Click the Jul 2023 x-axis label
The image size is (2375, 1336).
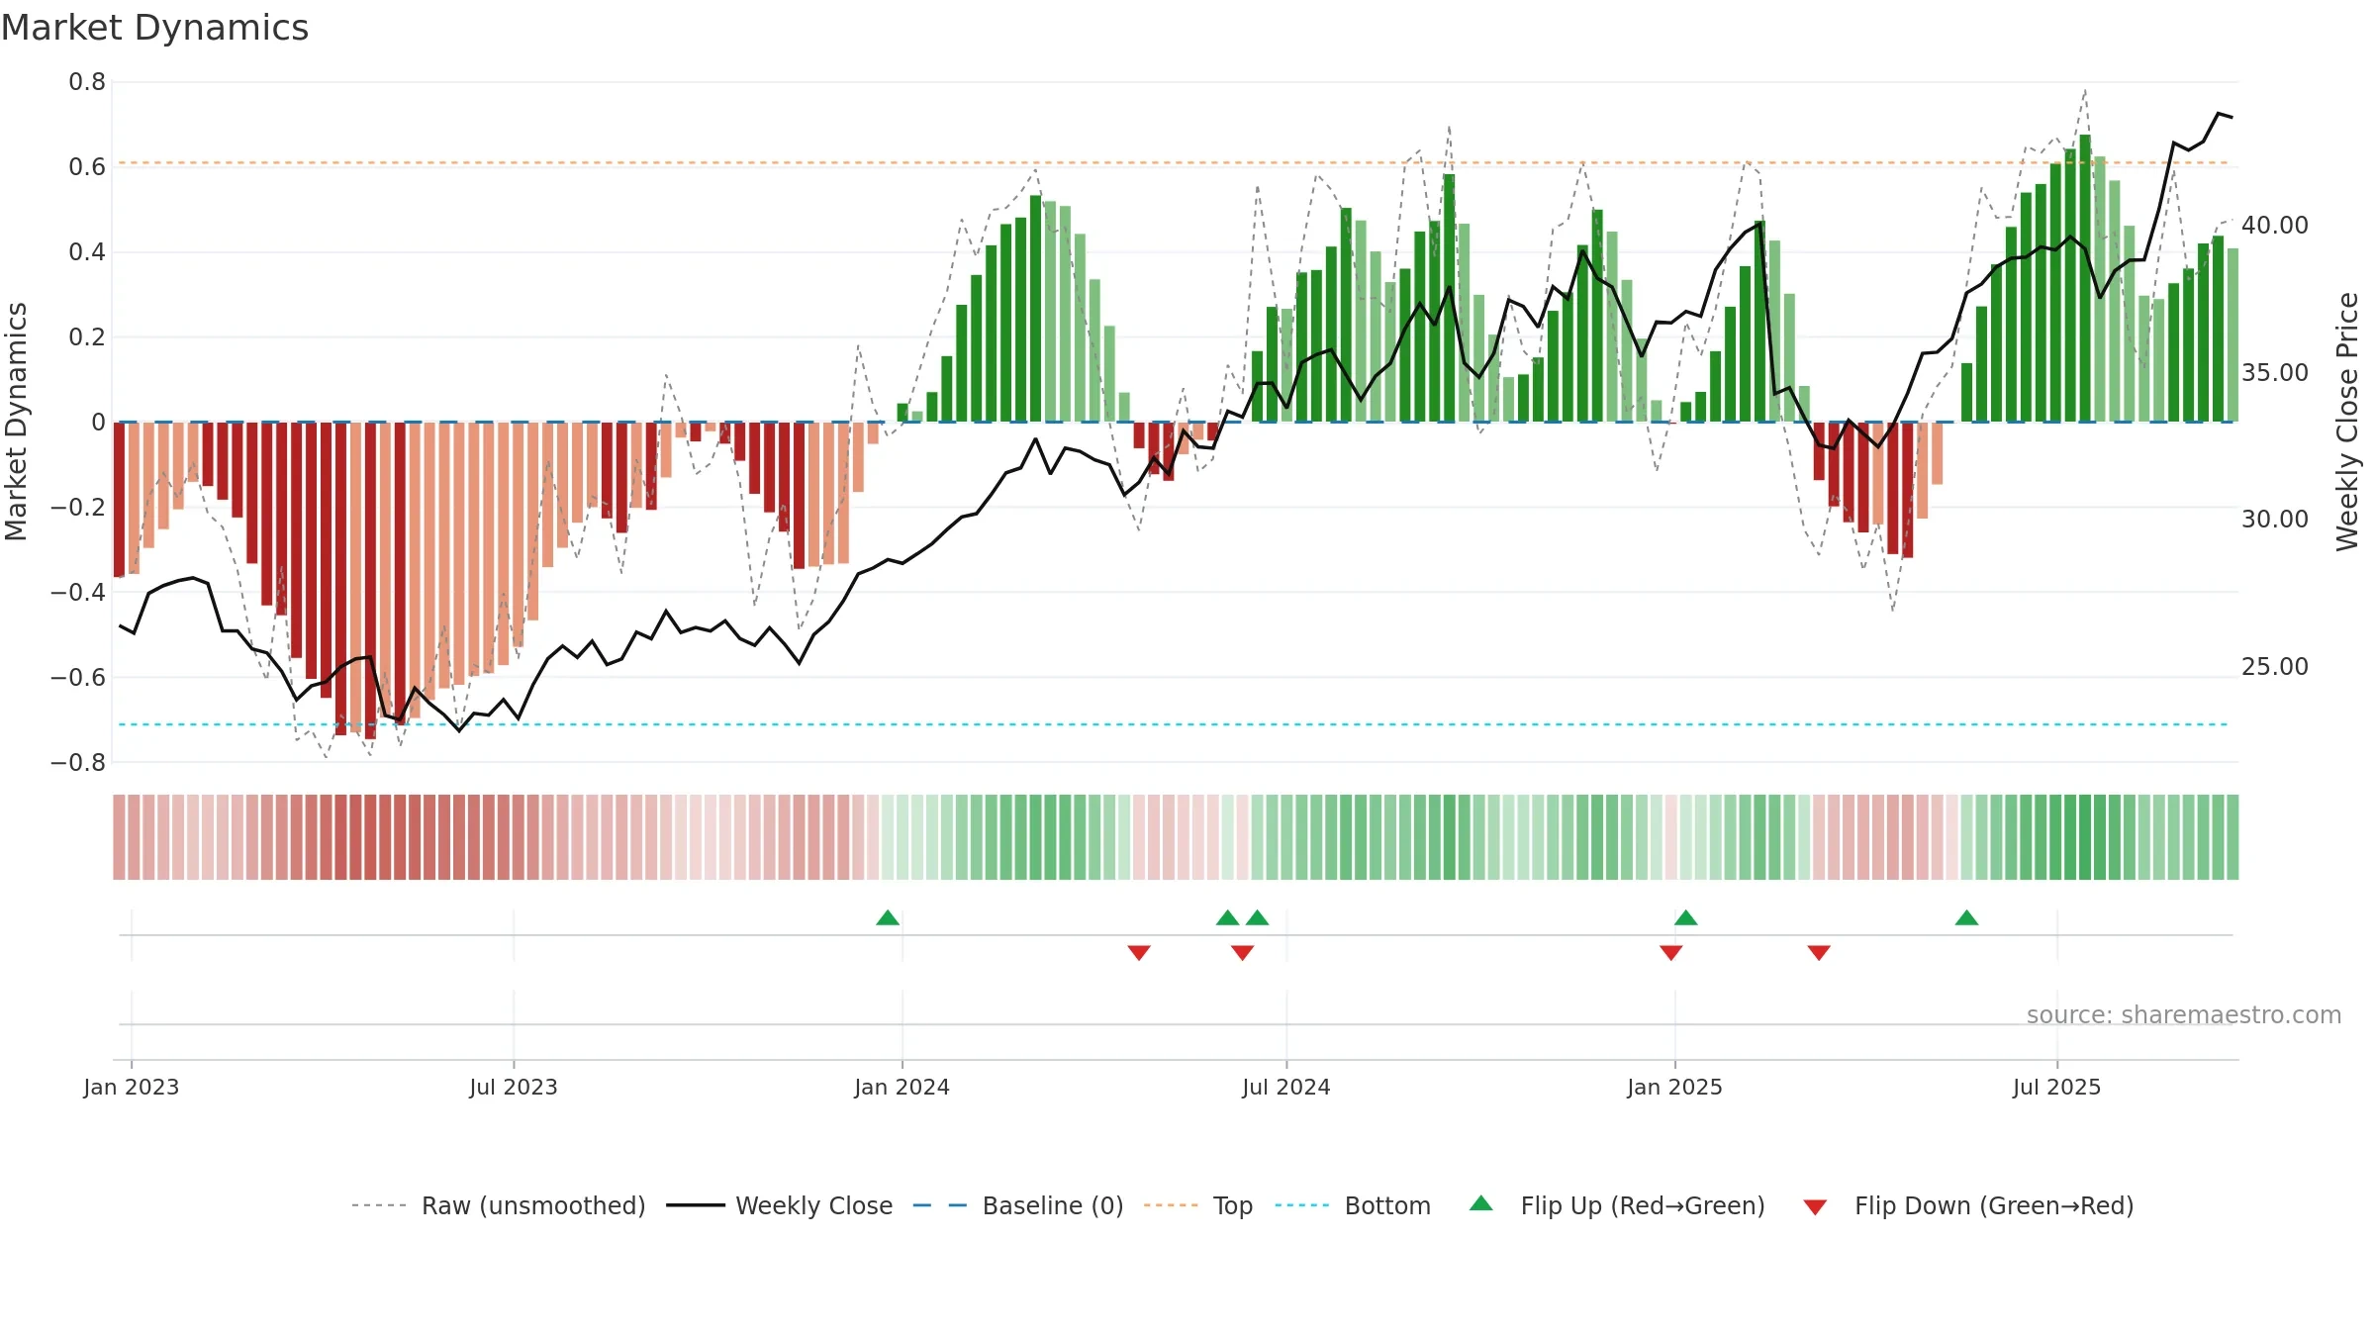point(514,1087)
